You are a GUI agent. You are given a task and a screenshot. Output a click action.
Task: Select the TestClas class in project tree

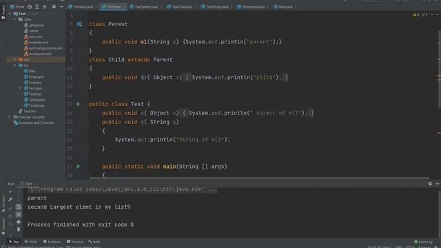pyautogui.click(x=33, y=94)
